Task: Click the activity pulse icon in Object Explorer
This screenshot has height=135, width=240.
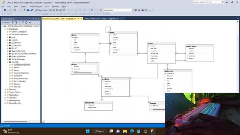Action: coord(30,22)
